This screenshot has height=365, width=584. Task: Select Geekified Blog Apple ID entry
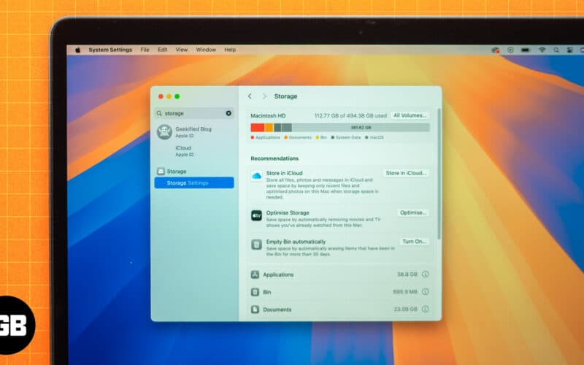[194, 132]
